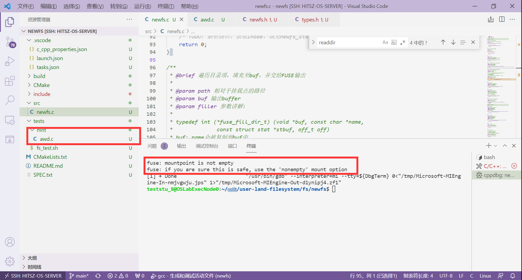Open the Remote Explorer view
This screenshot has width=522, height=280.
10,120
